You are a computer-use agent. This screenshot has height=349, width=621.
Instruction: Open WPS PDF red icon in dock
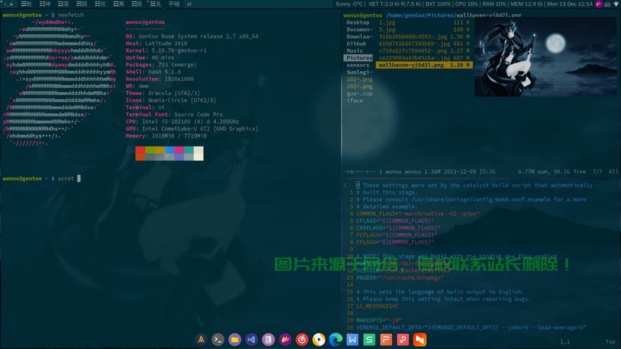(403, 339)
